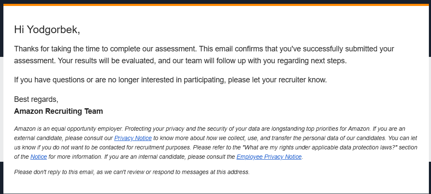Click the bold 'Amazon Recruiting Team' signature
Screen dimensions: 431x194
coord(59,111)
